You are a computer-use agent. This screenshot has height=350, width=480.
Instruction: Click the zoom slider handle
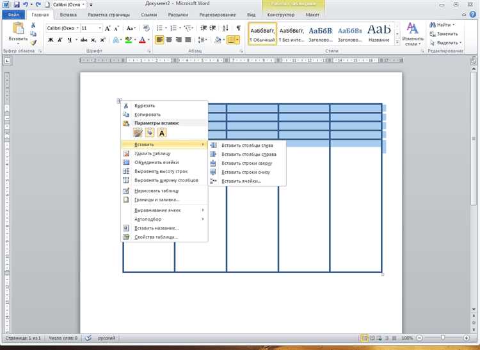(443, 338)
